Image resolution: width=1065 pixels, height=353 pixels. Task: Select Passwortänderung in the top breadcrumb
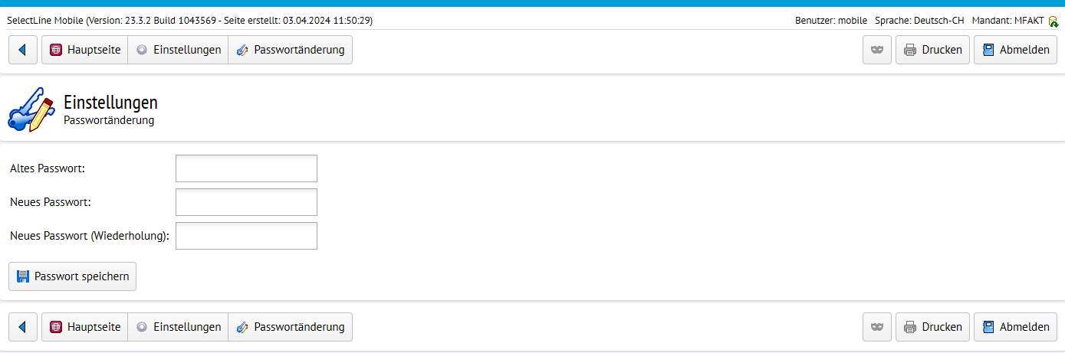[x=290, y=50]
